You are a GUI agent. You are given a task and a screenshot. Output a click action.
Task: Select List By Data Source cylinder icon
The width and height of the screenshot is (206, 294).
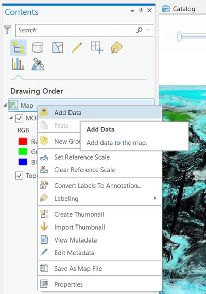[38, 47]
